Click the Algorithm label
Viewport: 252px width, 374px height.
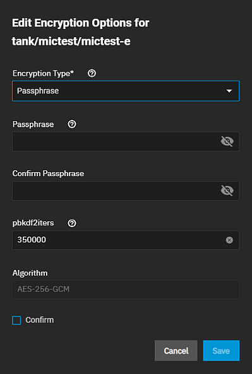[x=30, y=273]
